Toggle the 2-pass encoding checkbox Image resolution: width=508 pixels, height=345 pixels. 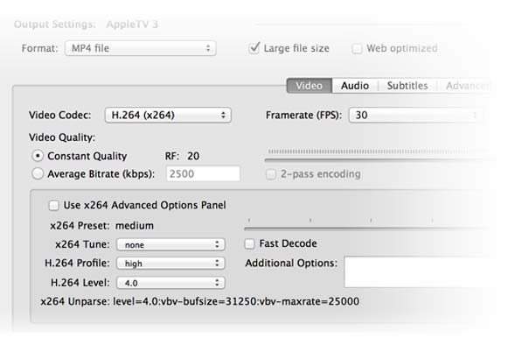click(x=271, y=174)
